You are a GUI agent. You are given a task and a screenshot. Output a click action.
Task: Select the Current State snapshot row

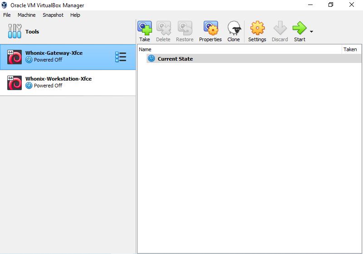pos(175,59)
